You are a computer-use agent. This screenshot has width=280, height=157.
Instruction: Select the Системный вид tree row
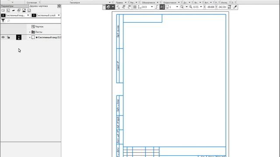[x=31, y=38]
